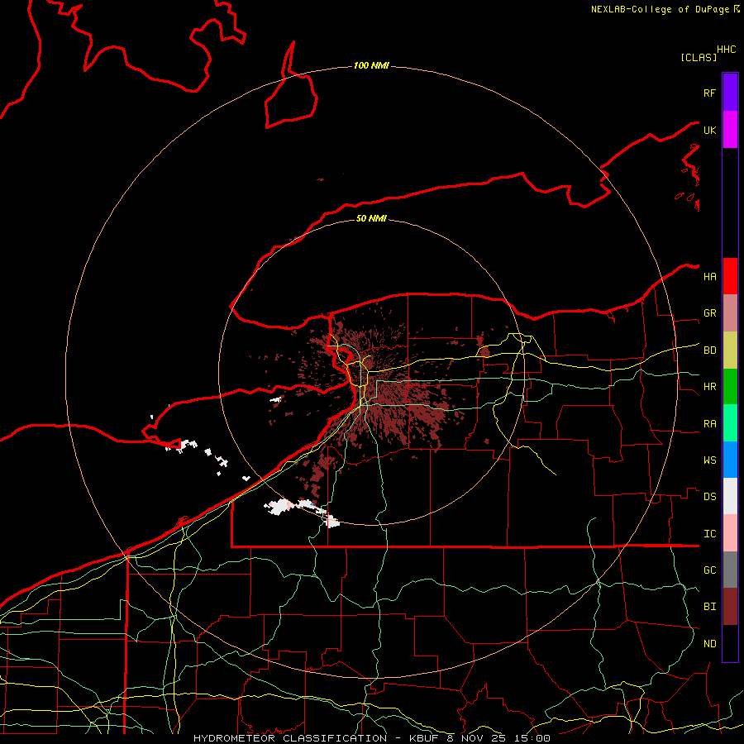
Task: Select the "RA" legend label
Action: tap(709, 424)
